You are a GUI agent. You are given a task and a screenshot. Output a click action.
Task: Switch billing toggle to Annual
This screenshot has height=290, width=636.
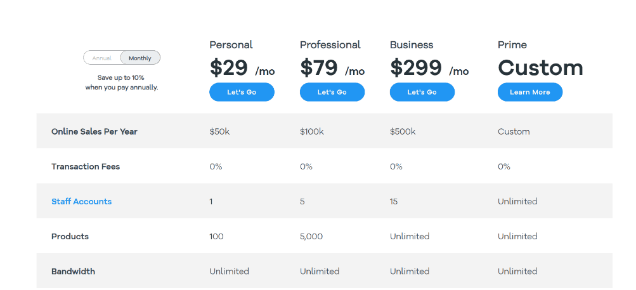(x=102, y=58)
